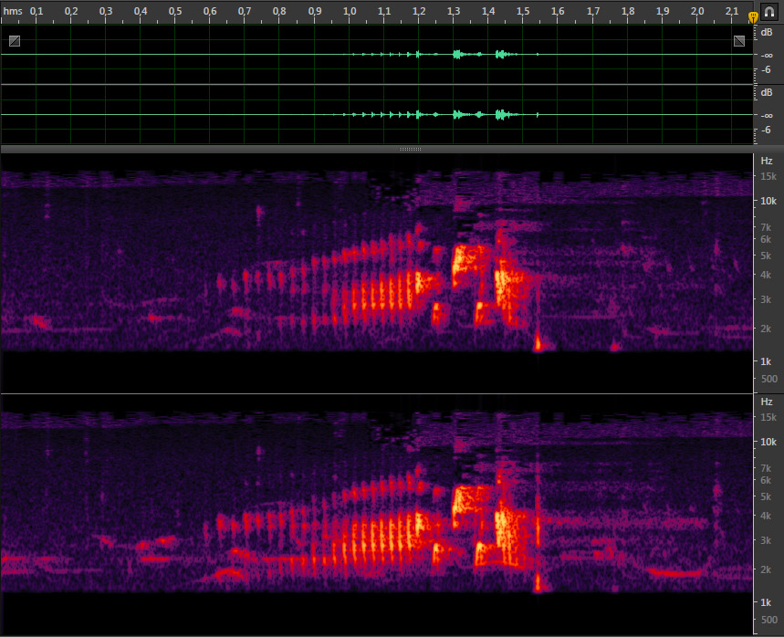Select the yellow playhead marker
784x637 pixels.
click(753, 17)
